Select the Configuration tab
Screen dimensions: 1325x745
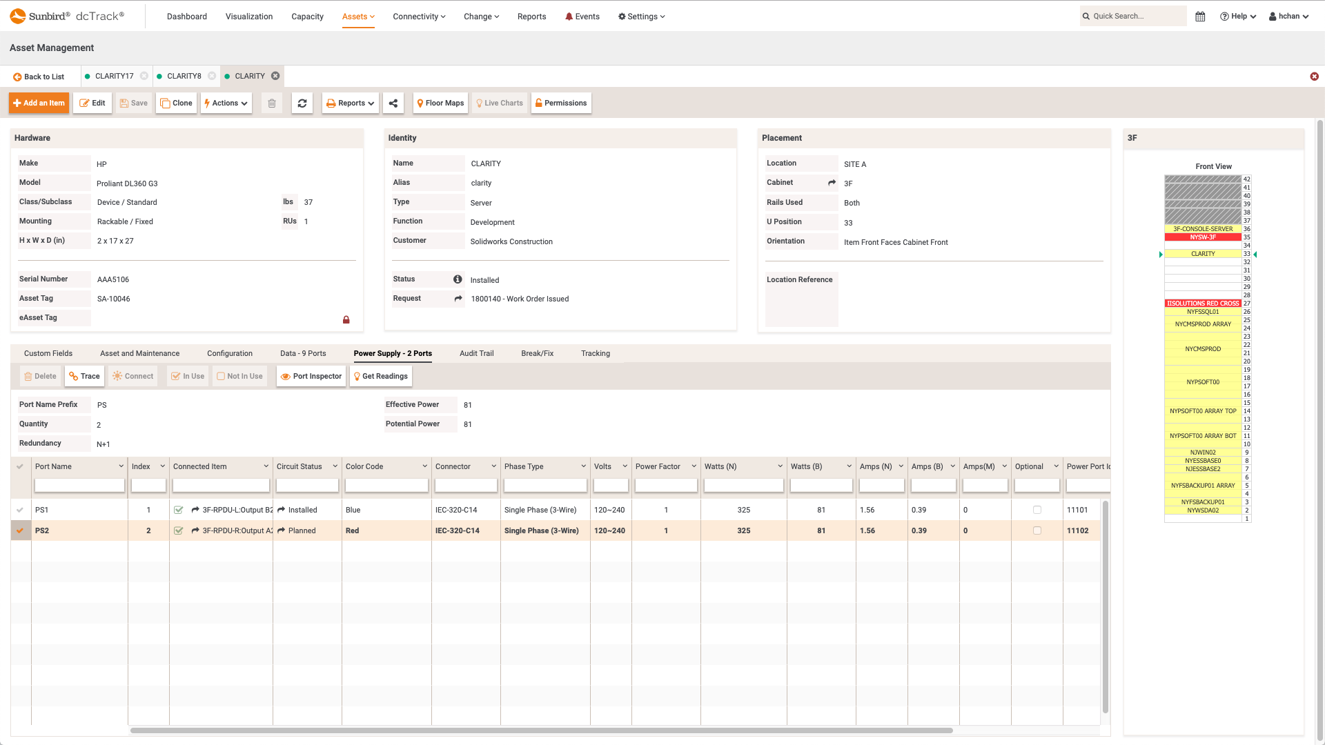coord(229,353)
